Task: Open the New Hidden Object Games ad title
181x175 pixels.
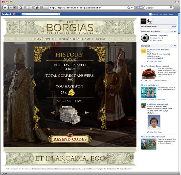Action: 153,137
